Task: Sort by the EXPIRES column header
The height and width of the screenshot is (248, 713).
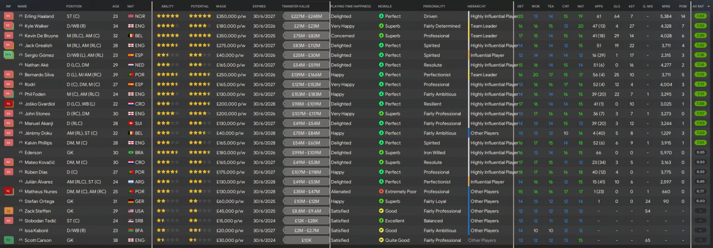Action: pyautogui.click(x=259, y=6)
